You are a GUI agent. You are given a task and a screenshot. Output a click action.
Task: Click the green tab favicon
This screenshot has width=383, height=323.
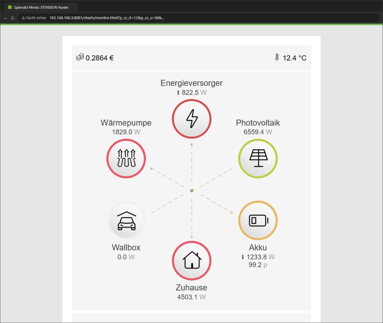(x=10, y=7)
